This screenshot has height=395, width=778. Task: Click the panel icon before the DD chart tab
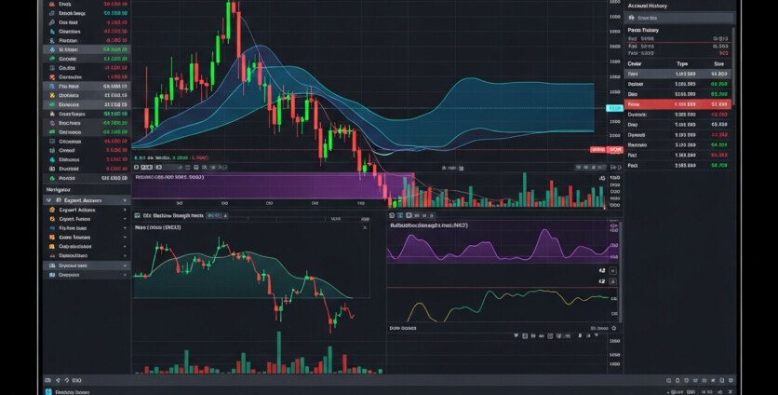[x=138, y=215]
